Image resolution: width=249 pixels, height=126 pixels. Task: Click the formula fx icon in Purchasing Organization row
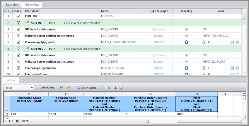pyautogui.click(x=204, y=68)
